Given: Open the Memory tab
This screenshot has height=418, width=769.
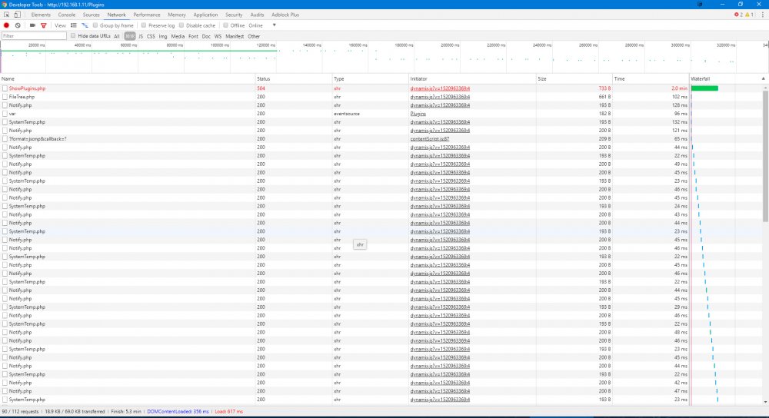Looking at the screenshot, I should [177, 15].
